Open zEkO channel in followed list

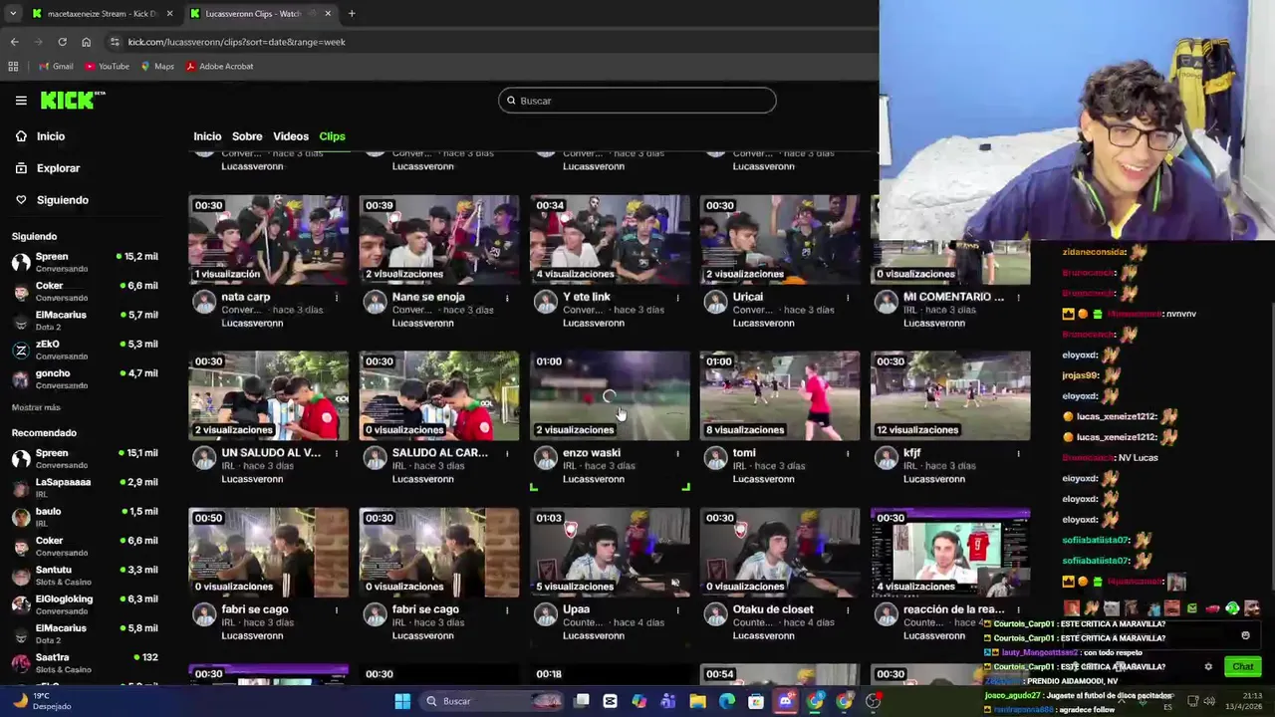84,350
